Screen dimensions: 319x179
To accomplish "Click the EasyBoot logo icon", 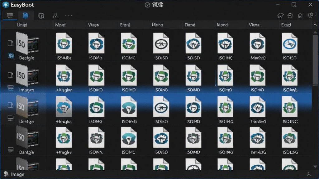I will coord(6,5).
